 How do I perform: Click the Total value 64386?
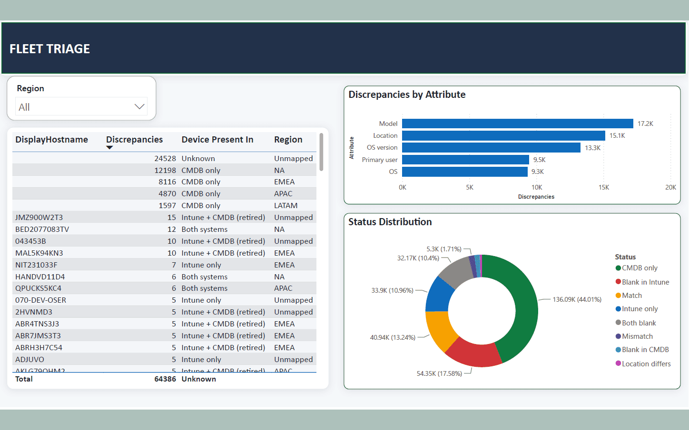pos(165,379)
